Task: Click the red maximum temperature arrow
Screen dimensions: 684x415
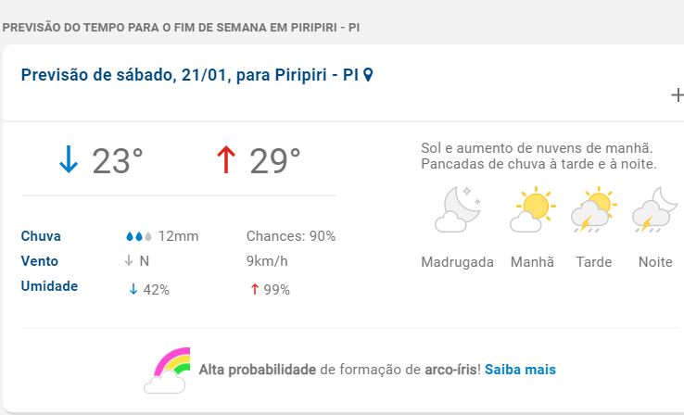Action: (226, 160)
